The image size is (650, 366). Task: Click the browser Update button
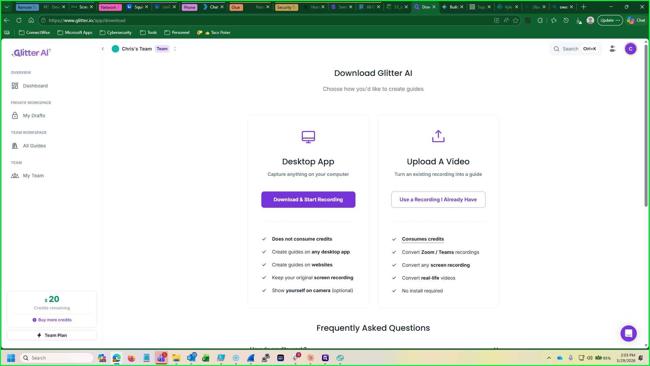(x=610, y=20)
